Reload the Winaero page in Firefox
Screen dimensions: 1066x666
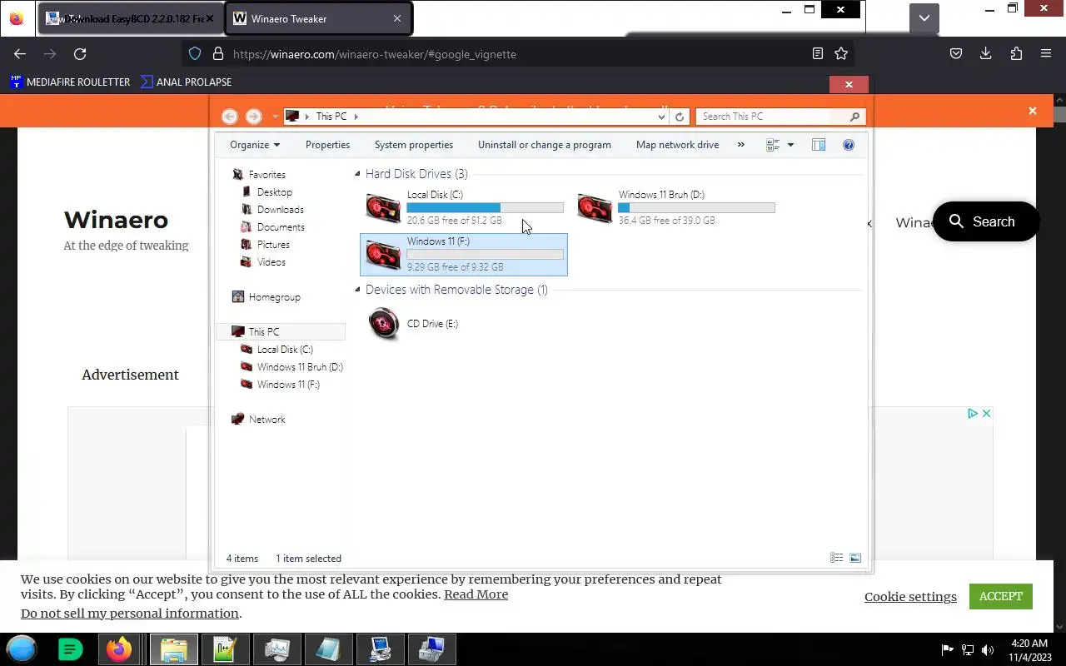click(x=80, y=53)
